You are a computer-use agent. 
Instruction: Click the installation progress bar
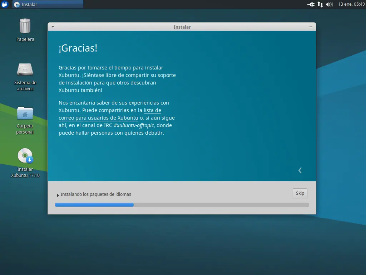(x=182, y=205)
